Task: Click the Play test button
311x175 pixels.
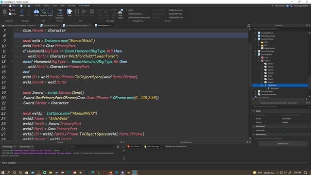Action: coord(69,12)
